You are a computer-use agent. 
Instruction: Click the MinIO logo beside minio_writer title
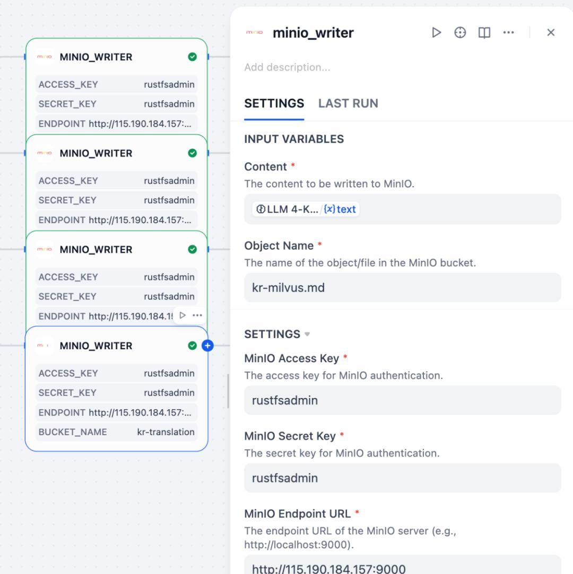(x=255, y=32)
